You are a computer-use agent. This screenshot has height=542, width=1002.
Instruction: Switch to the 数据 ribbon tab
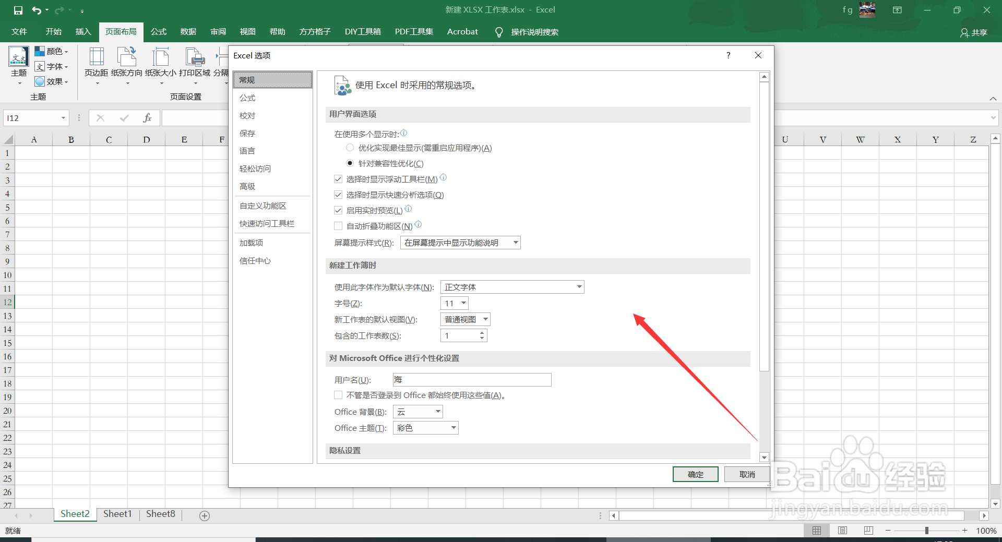click(188, 32)
